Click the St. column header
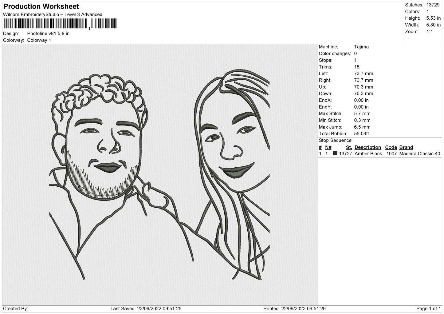 (x=349, y=147)
